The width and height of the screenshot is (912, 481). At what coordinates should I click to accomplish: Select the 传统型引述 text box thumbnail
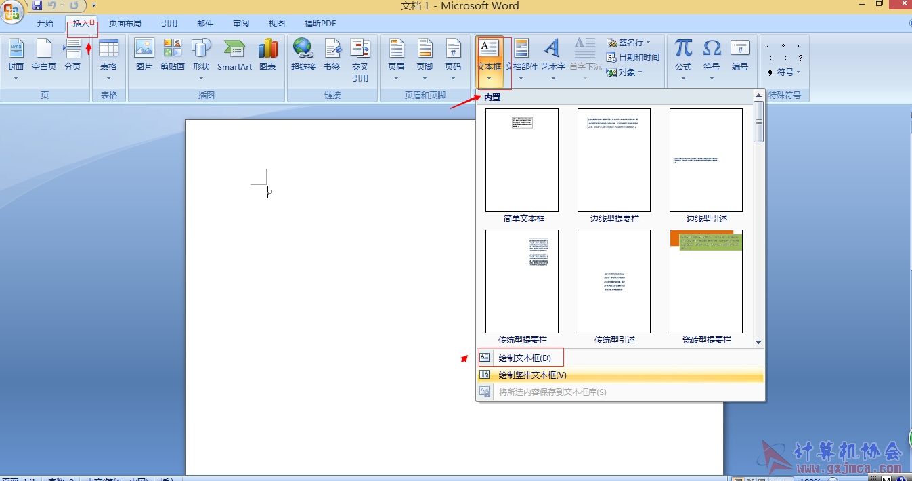coord(614,281)
